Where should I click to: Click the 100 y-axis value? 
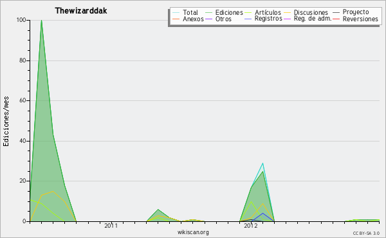pyautogui.click(x=21, y=20)
